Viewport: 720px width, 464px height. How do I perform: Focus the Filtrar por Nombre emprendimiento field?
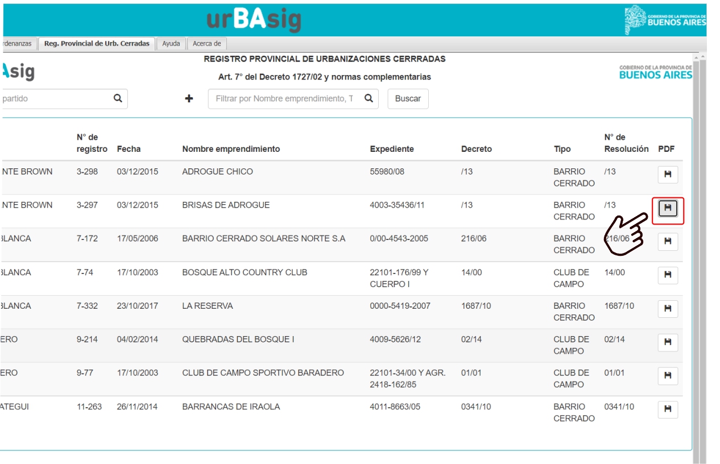tap(284, 99)
